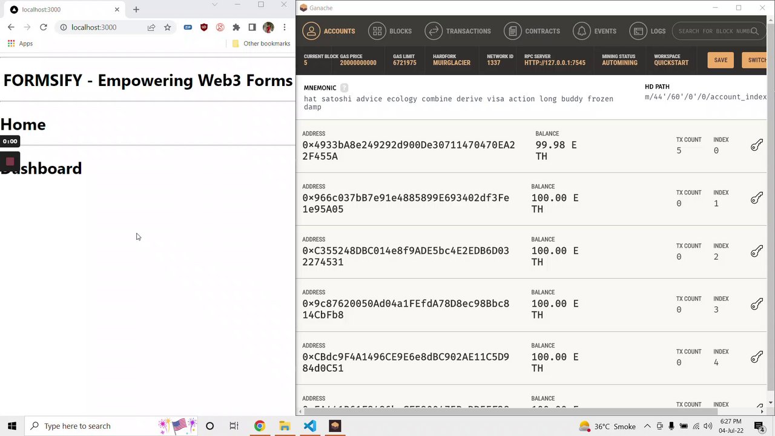Show the private key for account index 2
The image size is (775, 436).
coord(757,251)
